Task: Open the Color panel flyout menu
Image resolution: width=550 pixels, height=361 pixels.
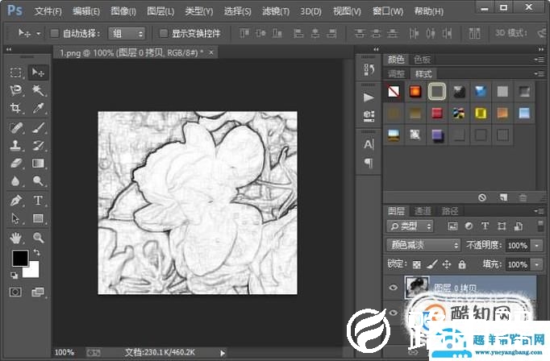Action: (x=539, y=60)
